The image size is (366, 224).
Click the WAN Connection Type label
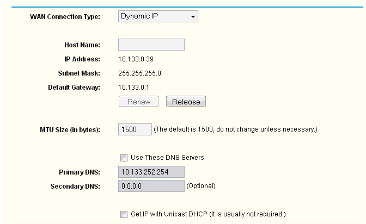(x=64, y=17)
